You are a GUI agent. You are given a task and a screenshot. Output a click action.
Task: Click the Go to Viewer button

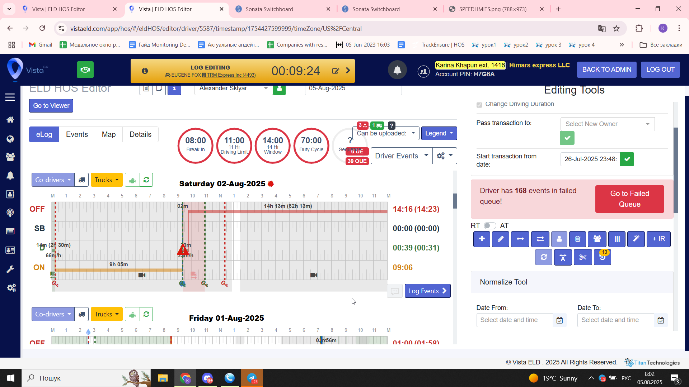tap(51, 106)
